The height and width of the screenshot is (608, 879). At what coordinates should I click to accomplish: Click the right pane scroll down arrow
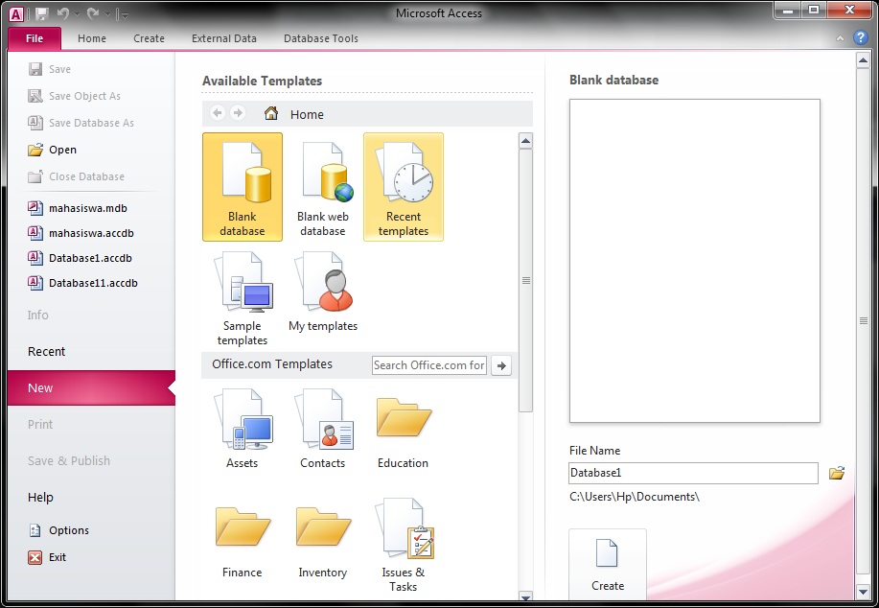pyautogui.click(x=864, y=591)
